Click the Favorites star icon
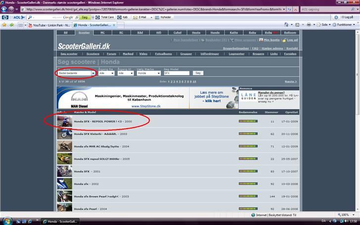Viewport: 360px width, 225px height. coord(4,24)
